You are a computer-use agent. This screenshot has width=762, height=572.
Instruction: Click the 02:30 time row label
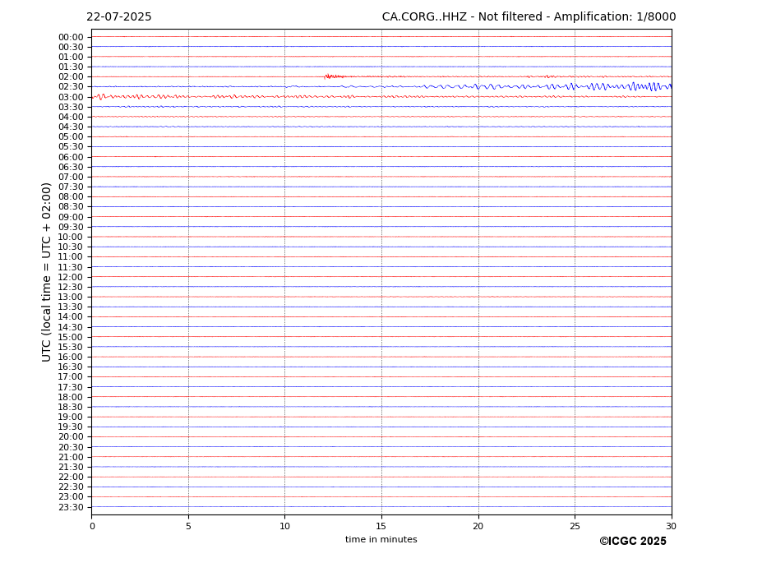tap(71, 86)
